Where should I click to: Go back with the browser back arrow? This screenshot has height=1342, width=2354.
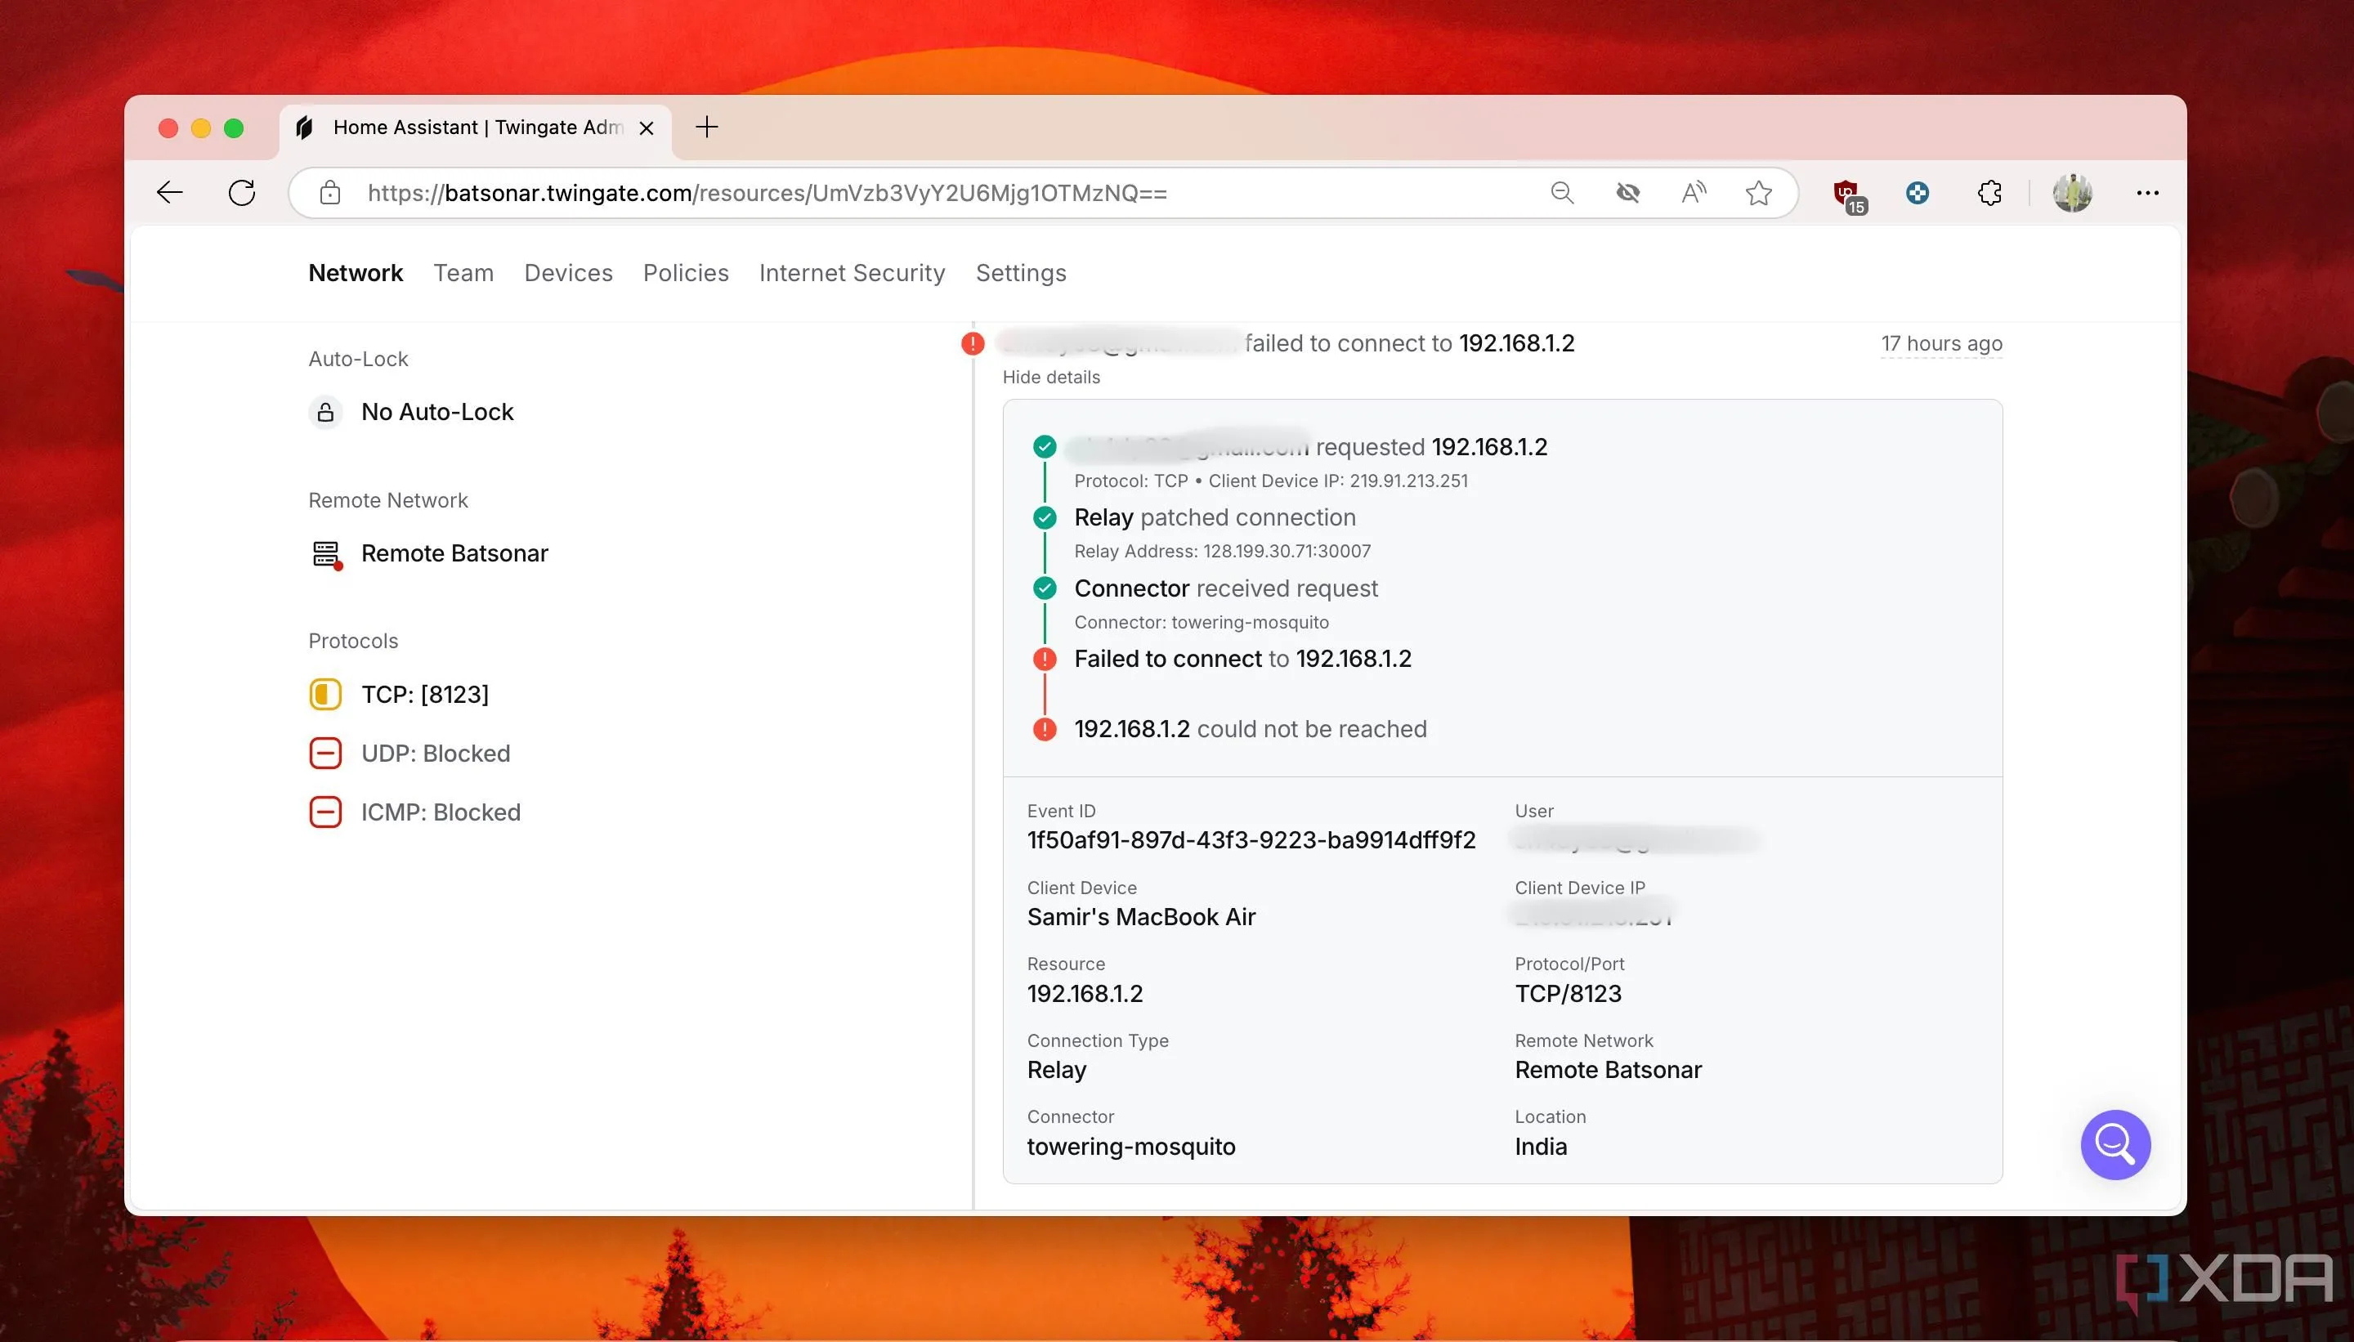(x=169, y=193)
